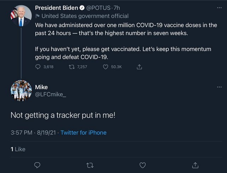
Task: Click the Twitter for iPhone link
Action: (x=83, y=133)
